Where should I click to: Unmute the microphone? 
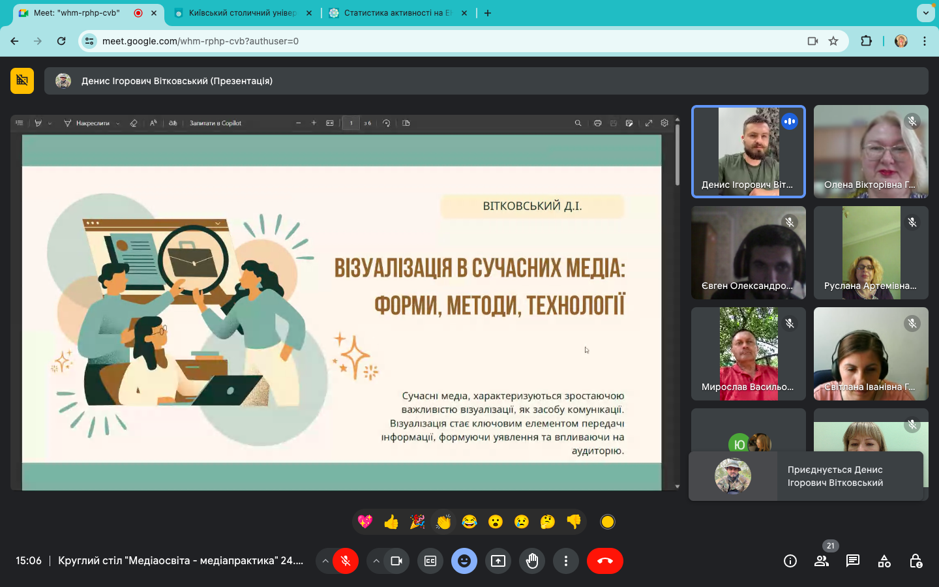(346, 561)
